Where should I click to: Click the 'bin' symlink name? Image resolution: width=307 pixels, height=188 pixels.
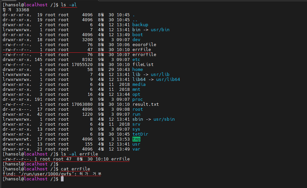click(x=136, y=30)
